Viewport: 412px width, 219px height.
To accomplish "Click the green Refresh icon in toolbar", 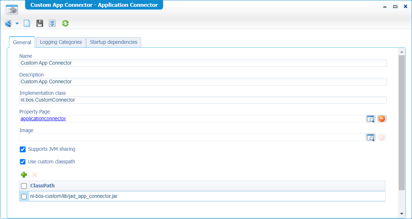I will tap(65, 24).
